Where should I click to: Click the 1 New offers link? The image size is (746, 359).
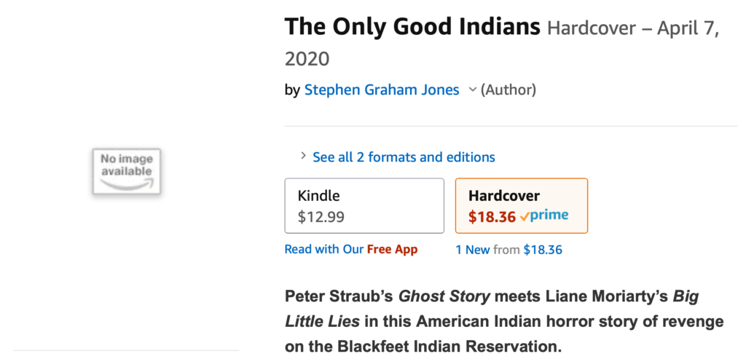point(472,250)
